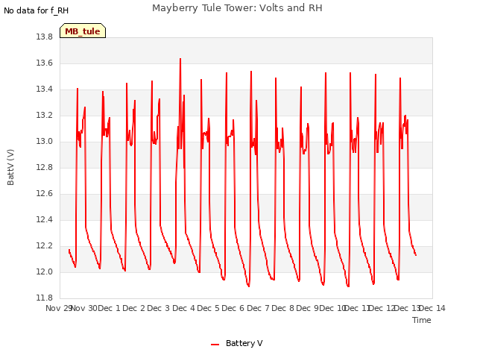477x358 pixels.
Task: Click the 12.4 y-axis tick label
Action: [45, 219]
